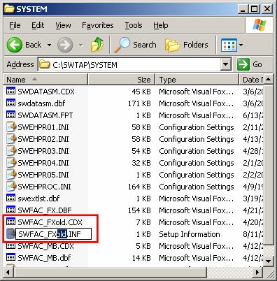Screen dimensions: 277x281
Task: Select the SWDATASM.CDX file icon
Action: (10, 91)
